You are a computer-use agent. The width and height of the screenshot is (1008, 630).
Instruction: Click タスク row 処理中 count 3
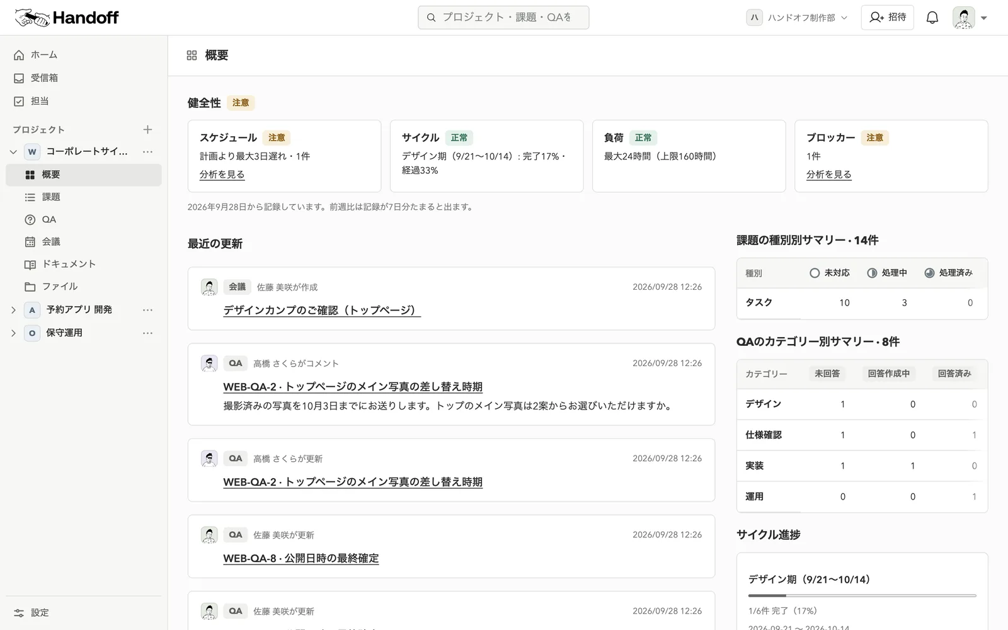[x=904, y=303]
